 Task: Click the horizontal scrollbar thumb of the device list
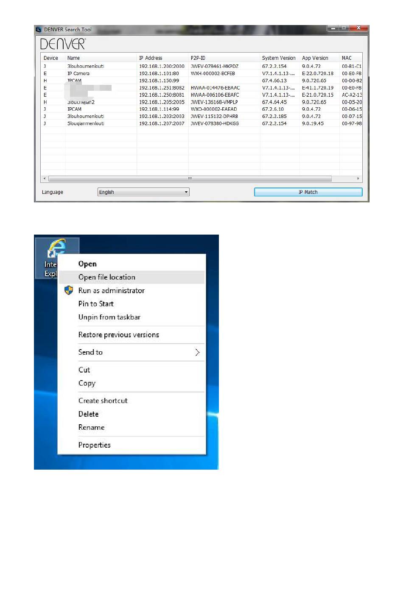pos(190,179)
